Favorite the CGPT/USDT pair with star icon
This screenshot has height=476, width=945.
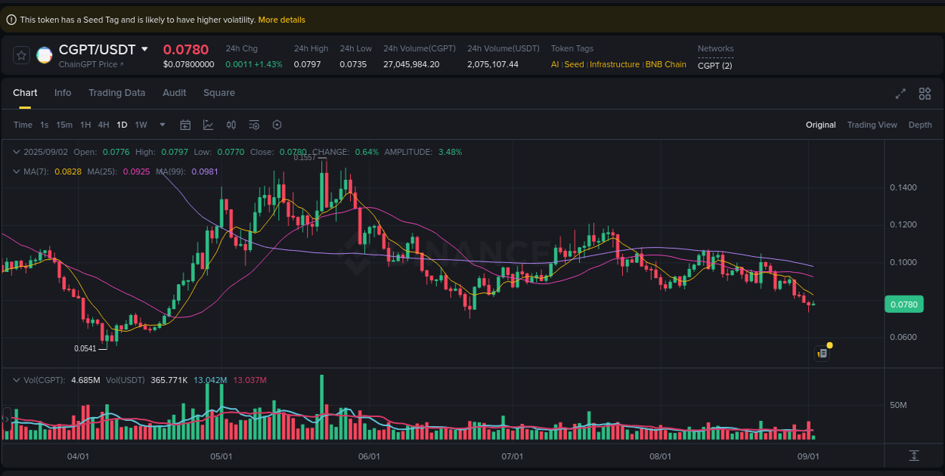(20, 54)
